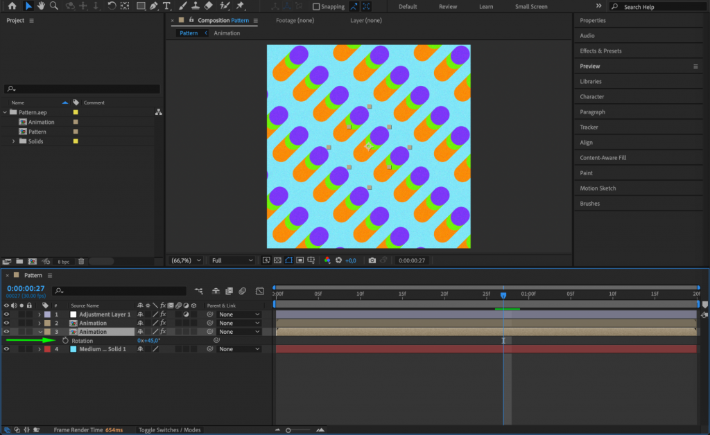Hide the Adjustment Layer 1 layer
Screen dimensions: 710x435
click(x=6, y=314)
